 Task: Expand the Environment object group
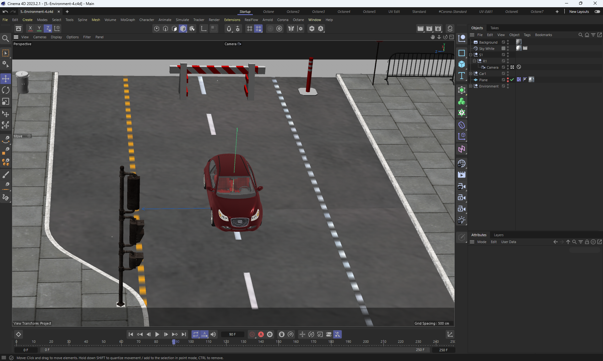coord(471,86)
